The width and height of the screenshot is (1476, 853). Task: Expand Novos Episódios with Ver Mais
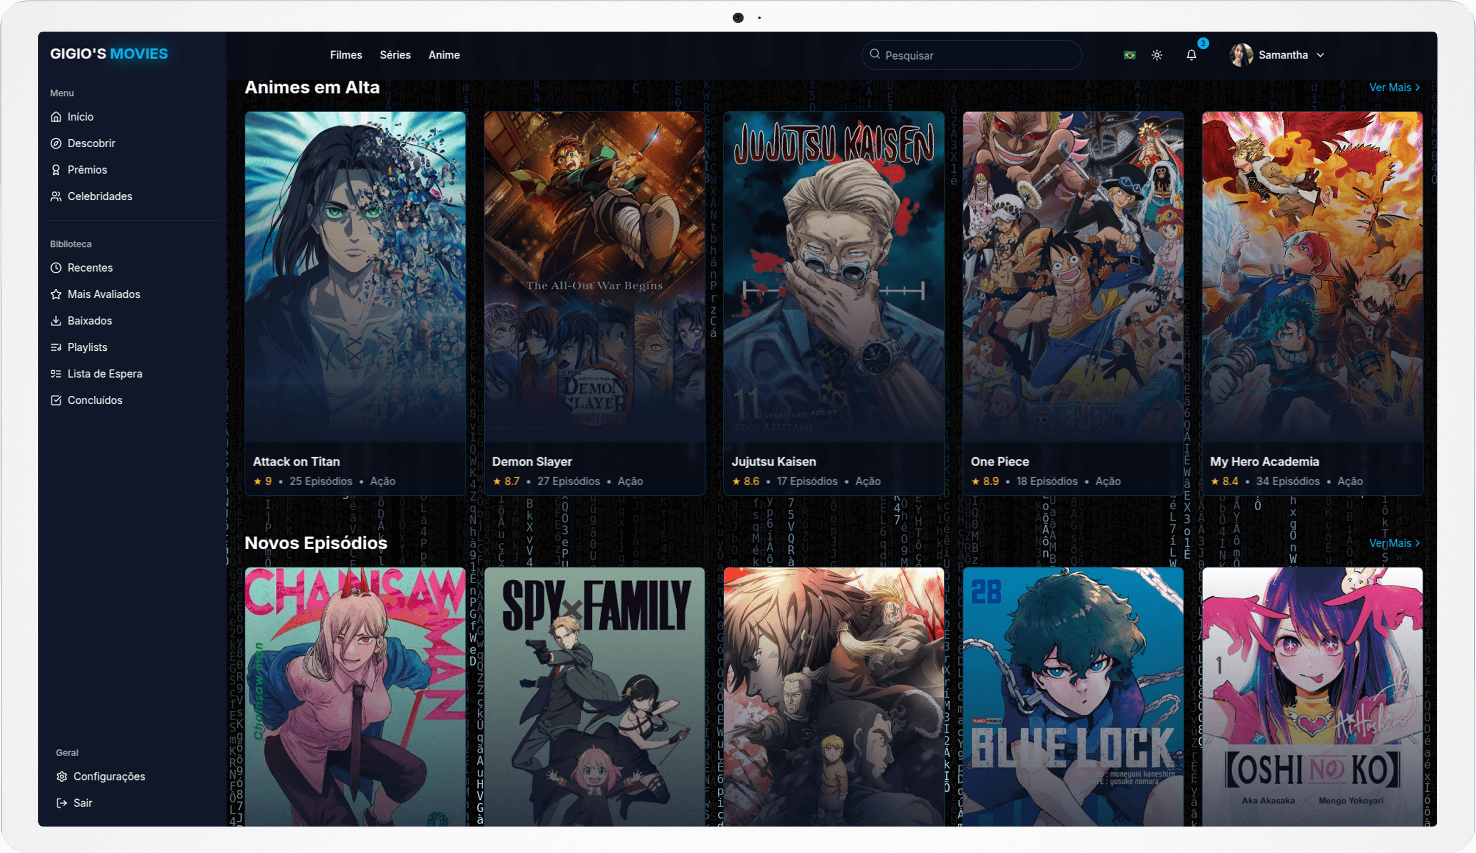point(1393,543)
